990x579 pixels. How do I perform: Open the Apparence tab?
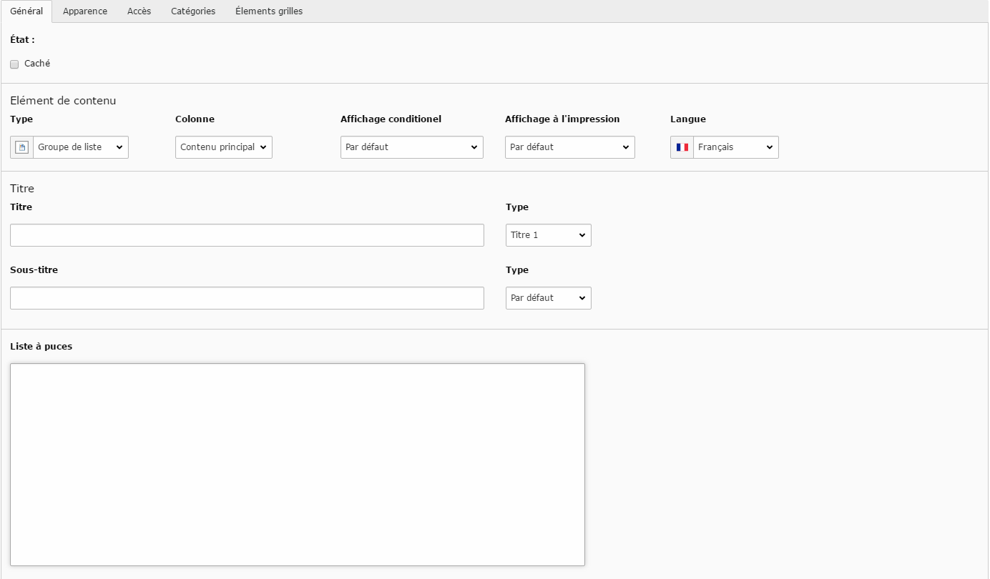pos(85,11)
